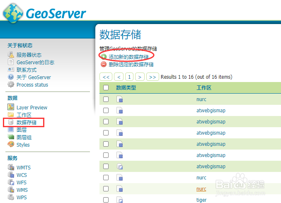The width and height of the screenshot is (281, 203).
Task: Click the WMTS service icon
Action: (11, 167)
